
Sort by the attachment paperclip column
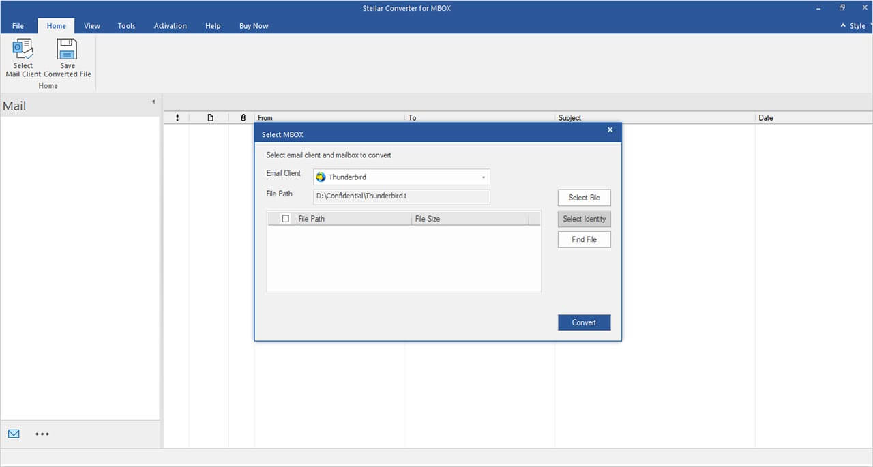point(243,118)
